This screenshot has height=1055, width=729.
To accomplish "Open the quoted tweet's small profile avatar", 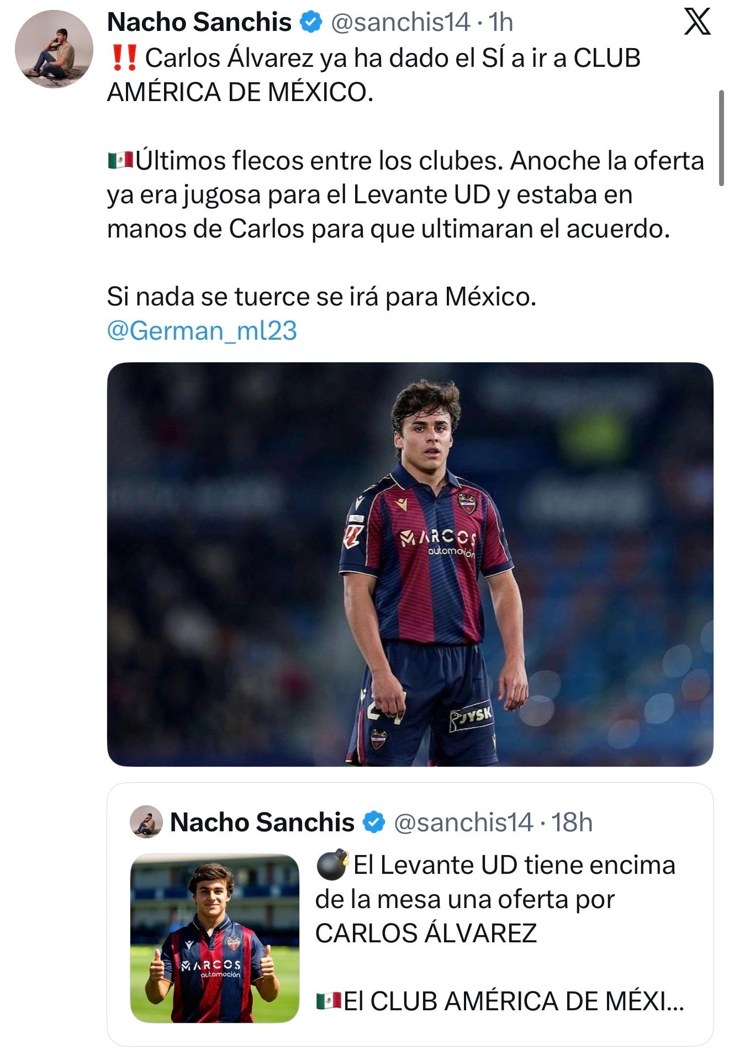I will [x=146, y=822].
